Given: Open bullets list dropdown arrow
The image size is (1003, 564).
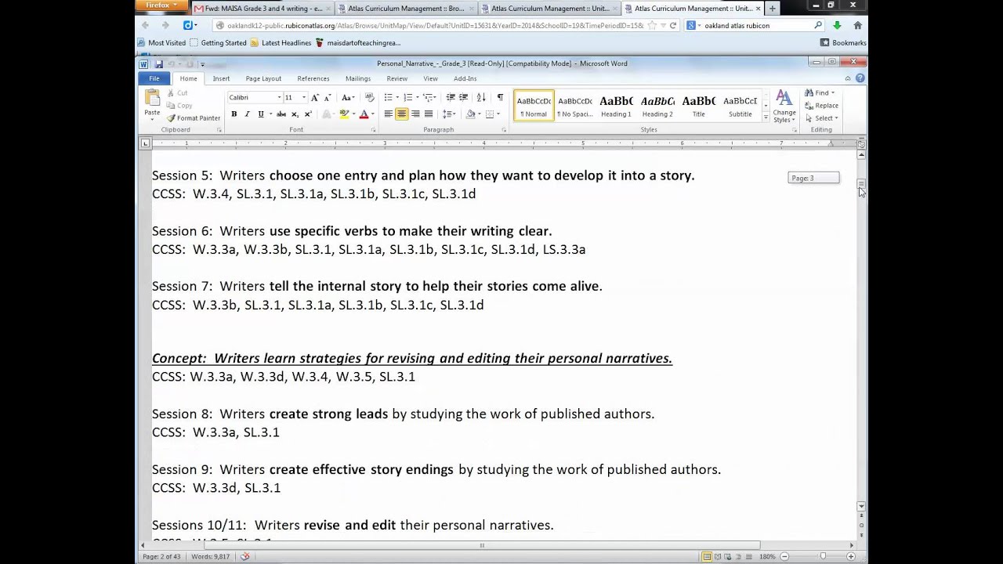Looking at the screenshot, I should [x=396, y=97].
